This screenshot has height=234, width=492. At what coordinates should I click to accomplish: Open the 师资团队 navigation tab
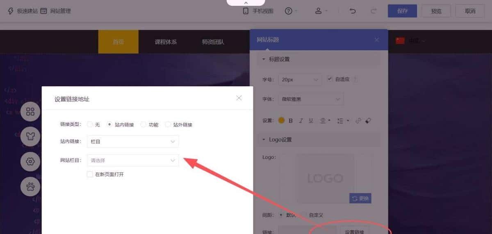(x=213, y=42)
